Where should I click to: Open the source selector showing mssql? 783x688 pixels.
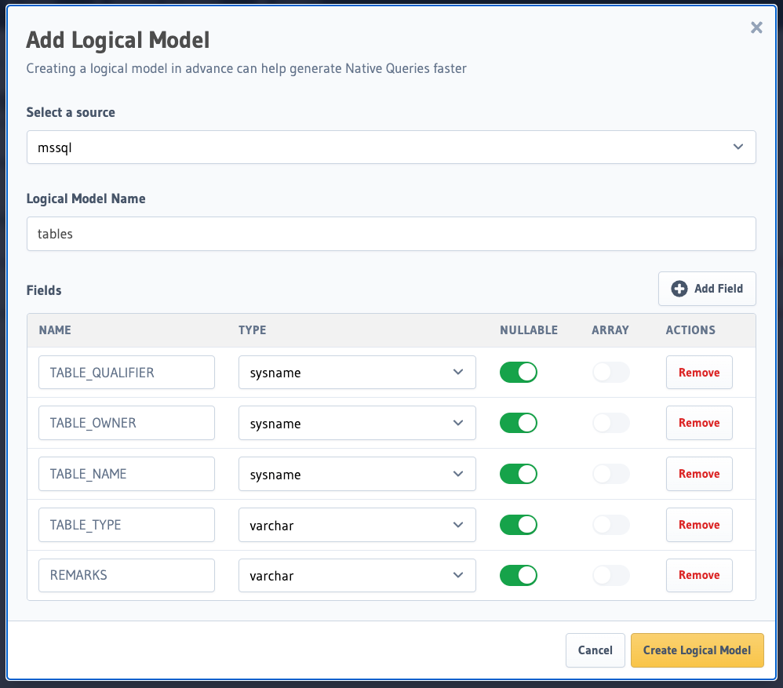click(x=391, y=147)
